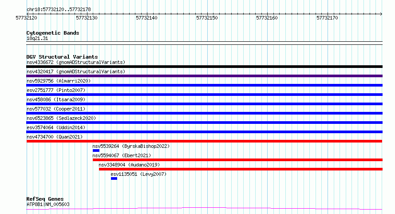The height and width of the screenshot is (214, 395).
Task: Click ruler position 57732130
Action: click(x=87, y=18)
